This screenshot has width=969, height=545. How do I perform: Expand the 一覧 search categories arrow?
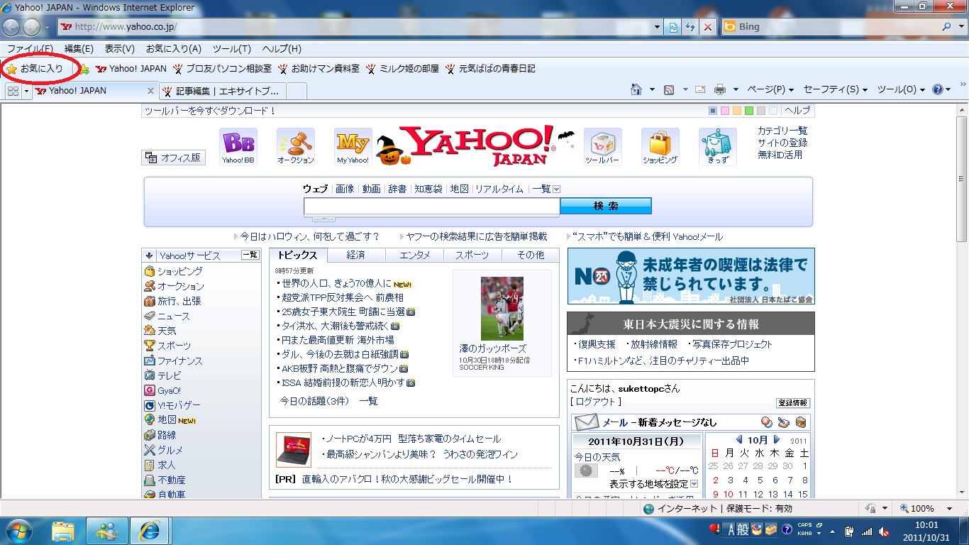point(556,189)
